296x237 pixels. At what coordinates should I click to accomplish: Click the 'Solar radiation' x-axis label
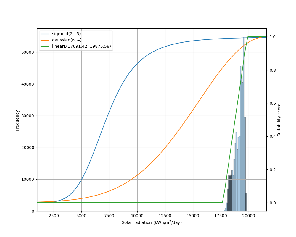[x=152, y=222]
